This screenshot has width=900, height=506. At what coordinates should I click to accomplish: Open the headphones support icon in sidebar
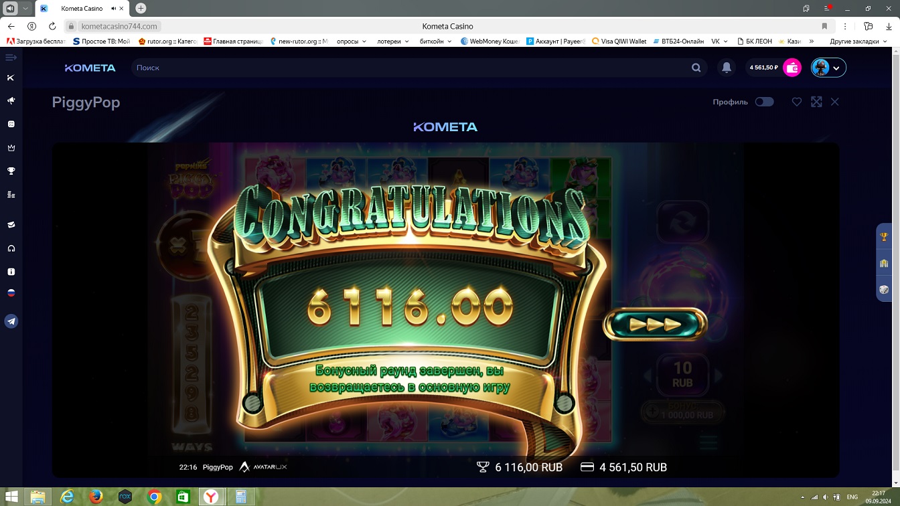click(11, 248)
